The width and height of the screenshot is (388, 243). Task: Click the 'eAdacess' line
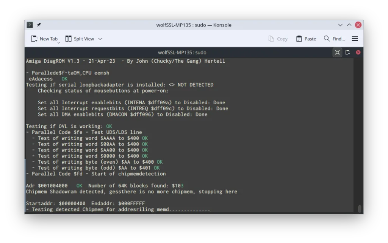coord(48,79)
